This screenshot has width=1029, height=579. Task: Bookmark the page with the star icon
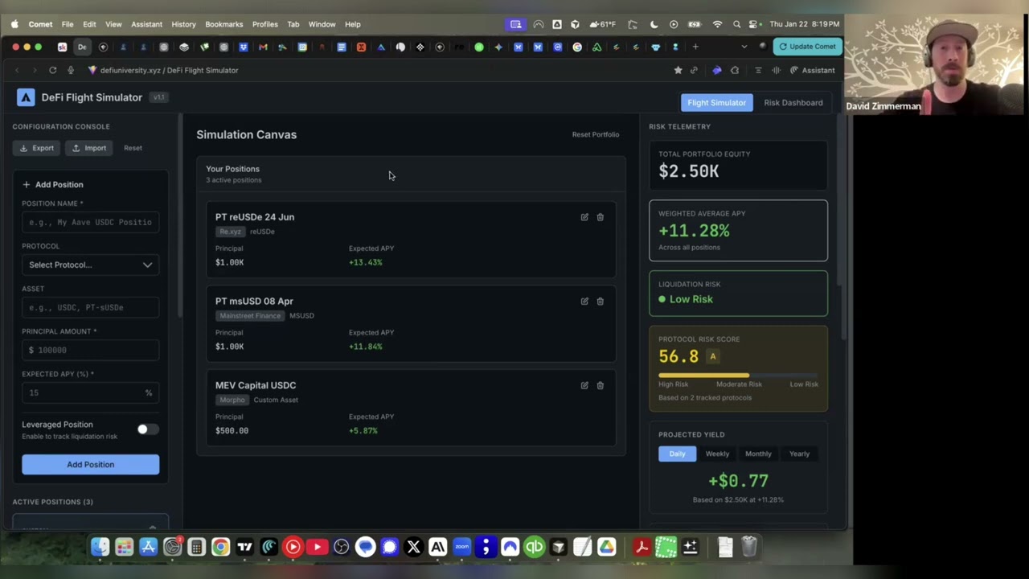point(678,70)
